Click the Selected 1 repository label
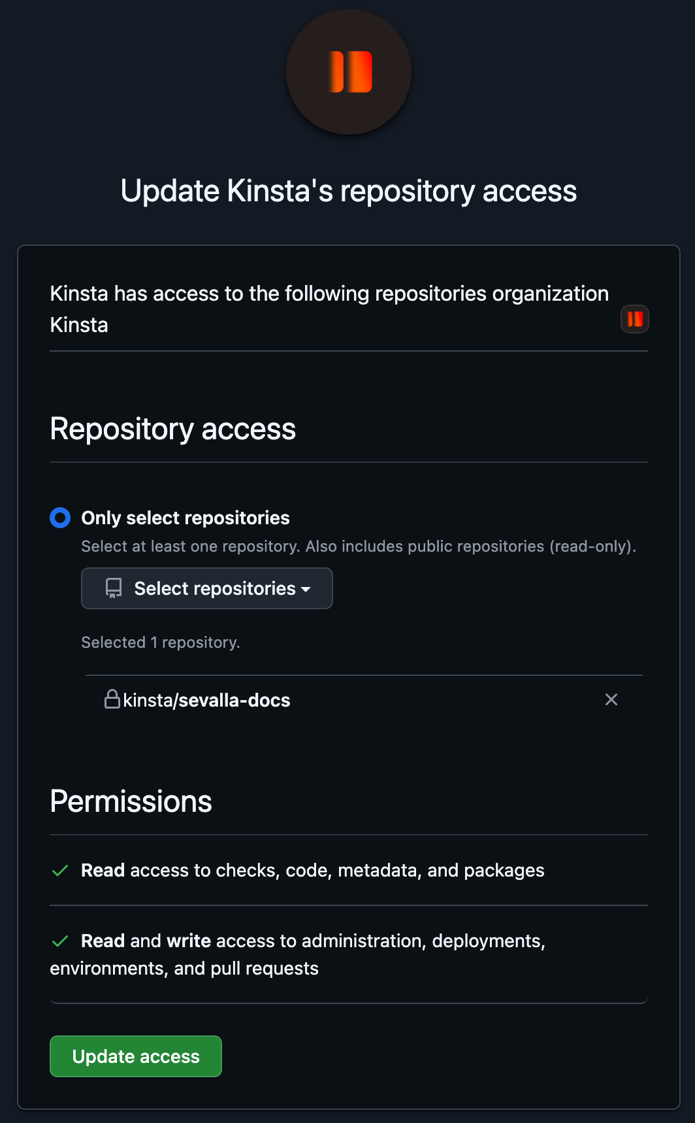Viewport: 695px width, 1123px height. pyautogui.click(x=161, y=642)
